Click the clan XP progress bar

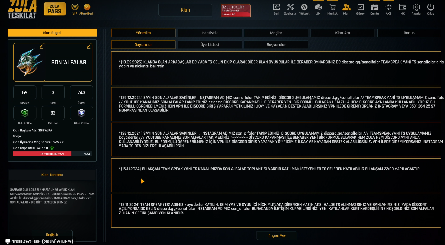tap(52, 154)
